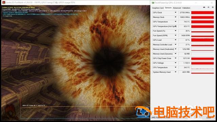Expand the GPU Clock sensor dropdown
The width and height of the screenshot is (217, 122).
176,13
